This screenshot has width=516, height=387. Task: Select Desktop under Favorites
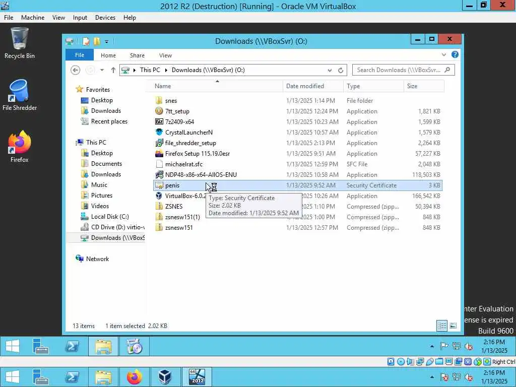[102, 100]
